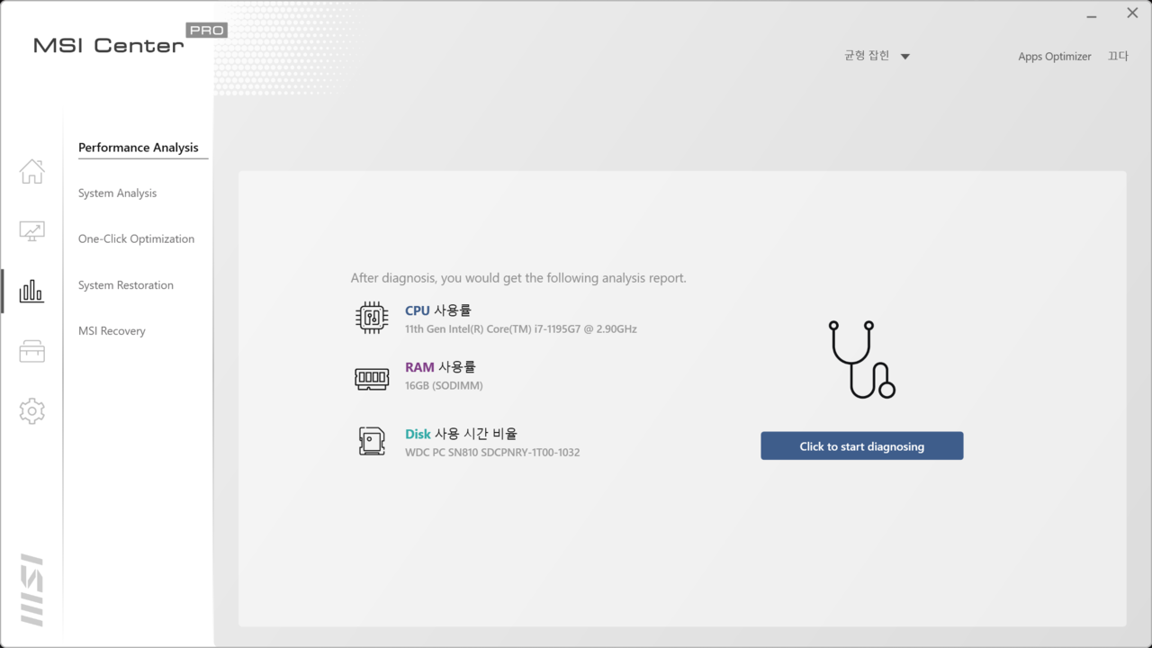
Task: Open the MSI Recovery page
Action: pos(112,331)
